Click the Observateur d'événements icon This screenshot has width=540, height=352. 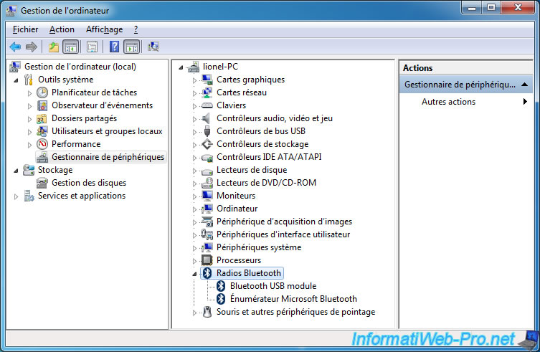[x=42, y=105]
